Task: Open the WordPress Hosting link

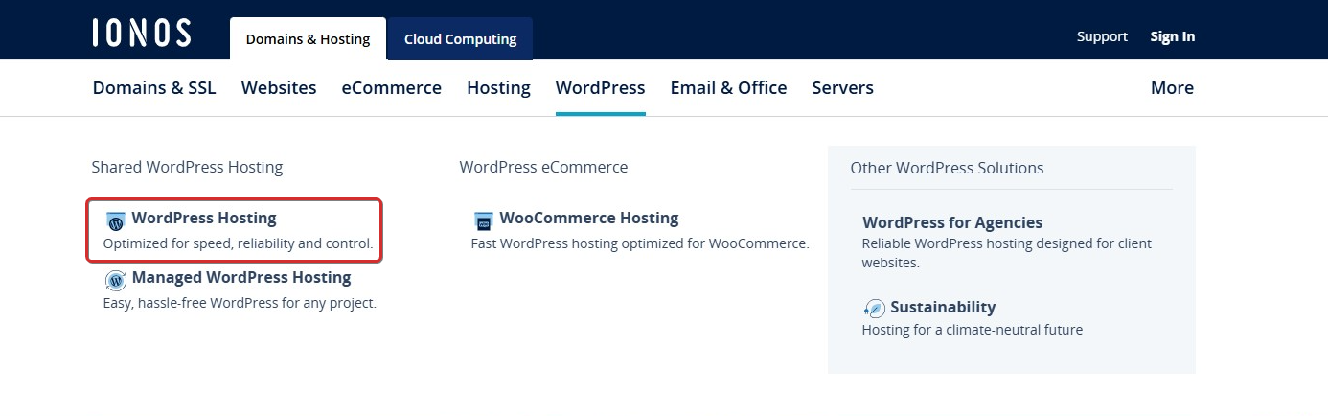Action: 204,218
